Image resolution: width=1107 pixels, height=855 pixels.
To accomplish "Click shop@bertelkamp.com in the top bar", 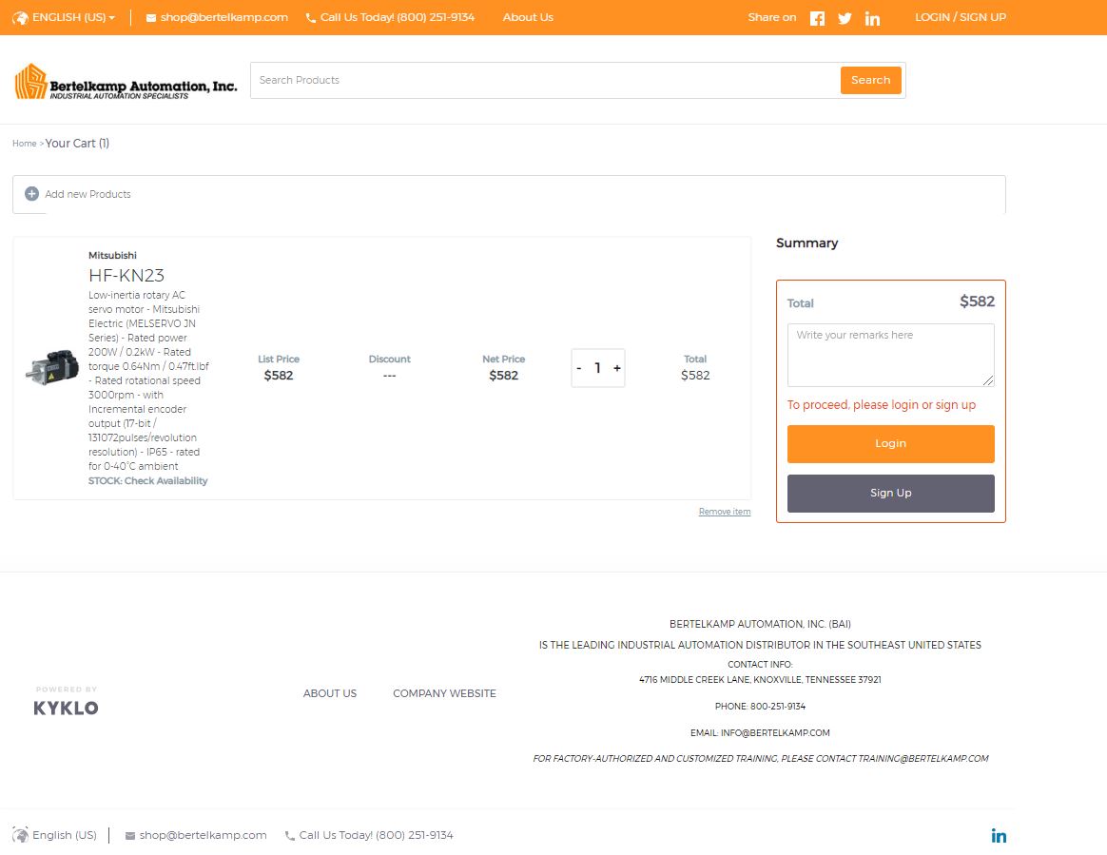I will coord(223,18).
